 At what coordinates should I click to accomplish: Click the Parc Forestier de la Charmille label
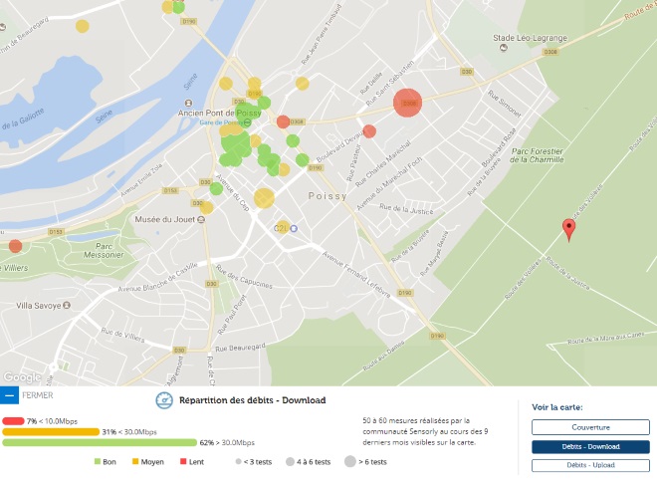point(538,155)
